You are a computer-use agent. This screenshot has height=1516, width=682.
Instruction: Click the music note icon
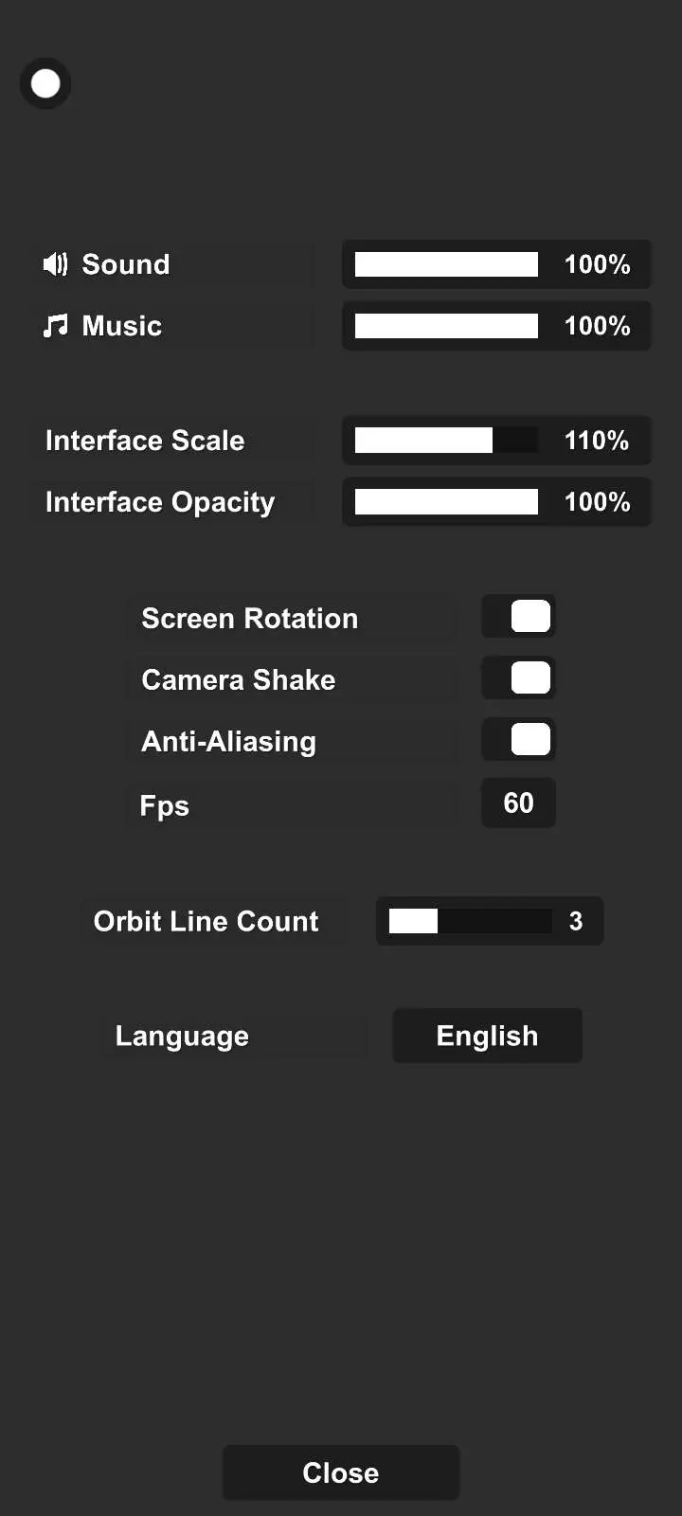pos(56,326)
